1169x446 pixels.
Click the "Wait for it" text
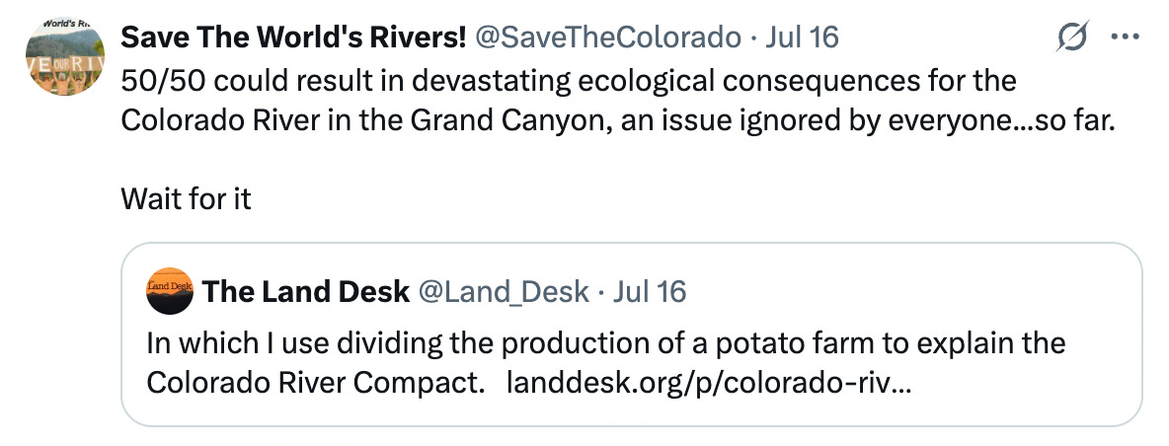point(186,199)
